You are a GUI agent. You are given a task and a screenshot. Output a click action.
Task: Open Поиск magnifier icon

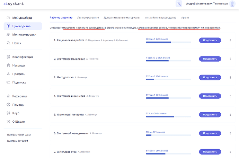pyautogui.click(x=8, y=43)
